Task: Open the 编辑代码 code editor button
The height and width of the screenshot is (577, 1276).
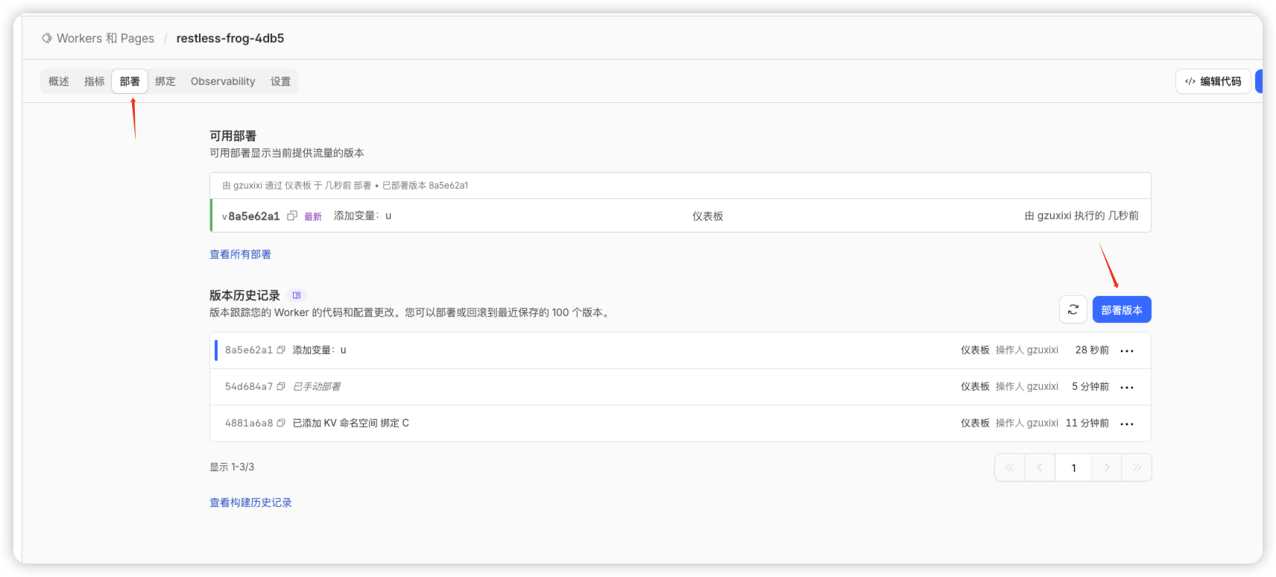Action: tap(1213, 81)
